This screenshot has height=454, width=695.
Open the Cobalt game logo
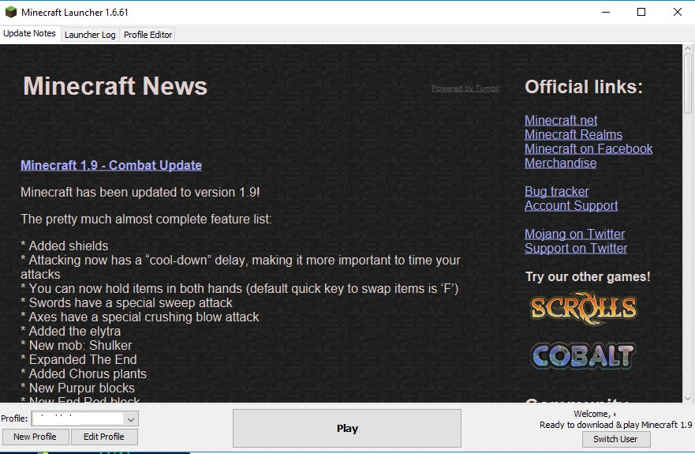583,355
